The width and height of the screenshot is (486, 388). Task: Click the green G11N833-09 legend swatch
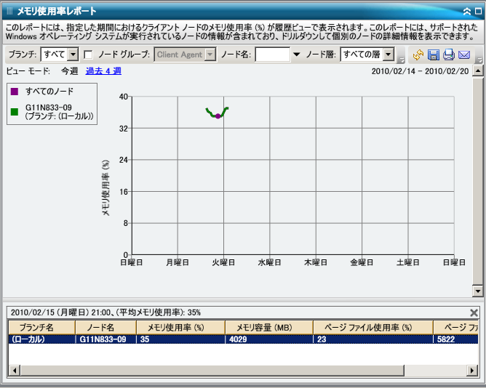click(15, 112)
